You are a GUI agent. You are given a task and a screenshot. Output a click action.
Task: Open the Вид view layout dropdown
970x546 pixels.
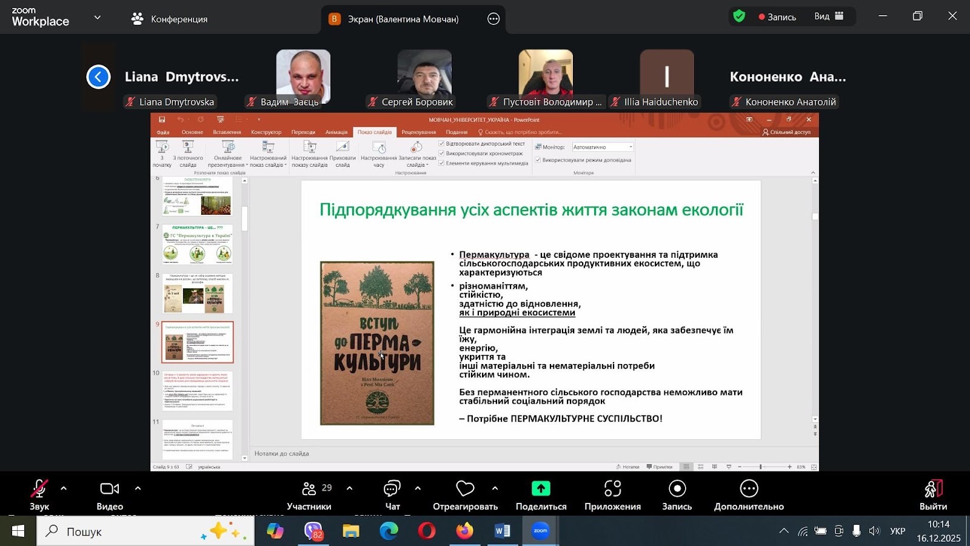click(x=829, y=16)
